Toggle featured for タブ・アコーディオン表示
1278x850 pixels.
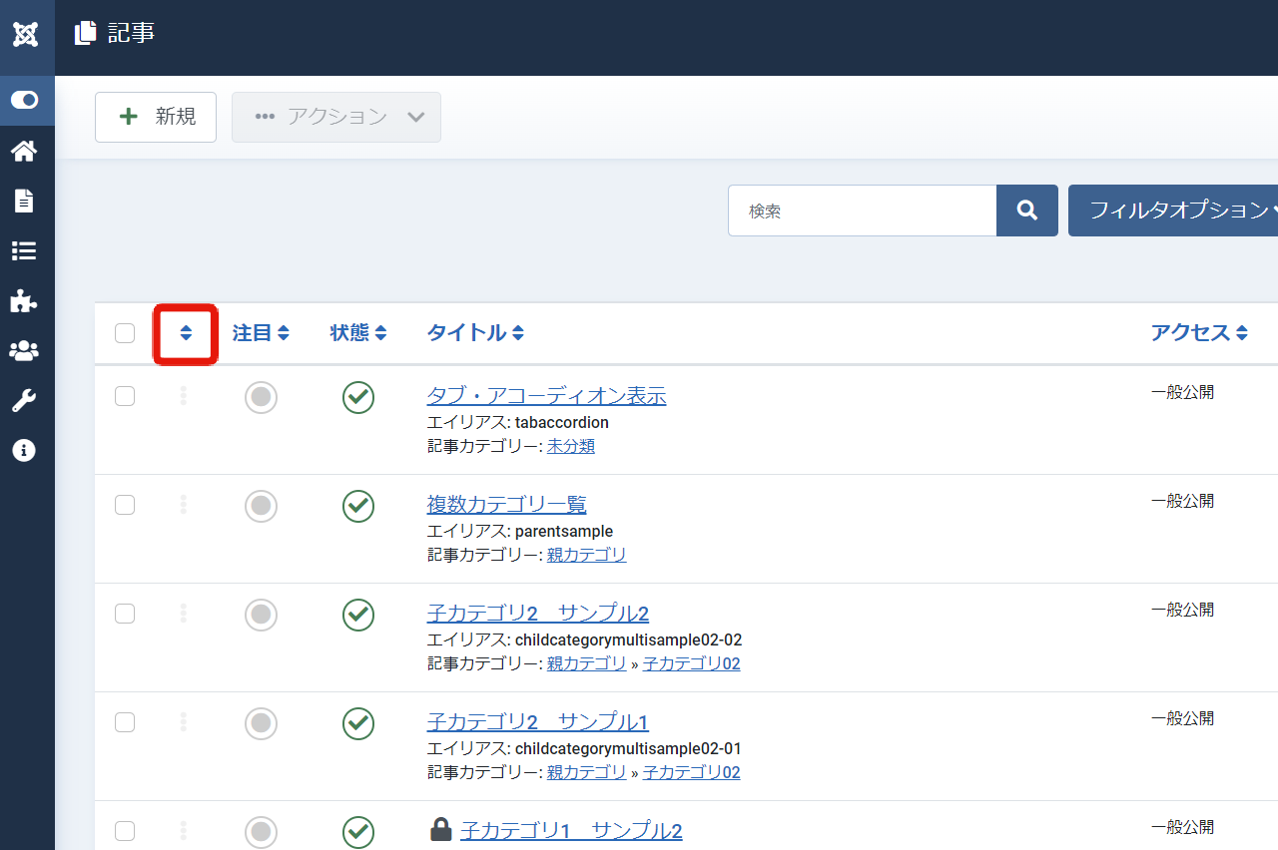tap(261, 397)
